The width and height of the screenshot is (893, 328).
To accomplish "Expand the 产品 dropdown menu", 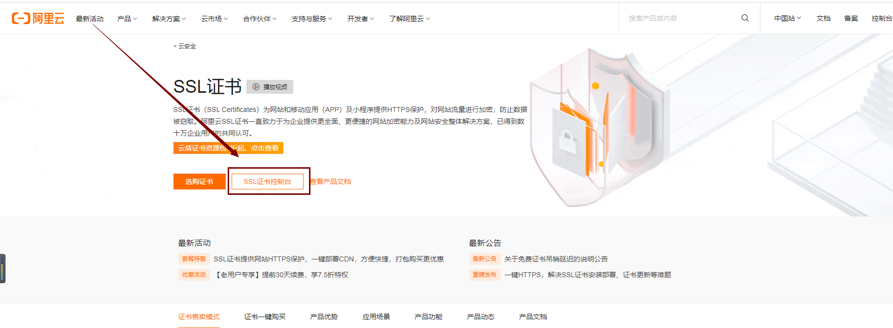I will point(127,19).
